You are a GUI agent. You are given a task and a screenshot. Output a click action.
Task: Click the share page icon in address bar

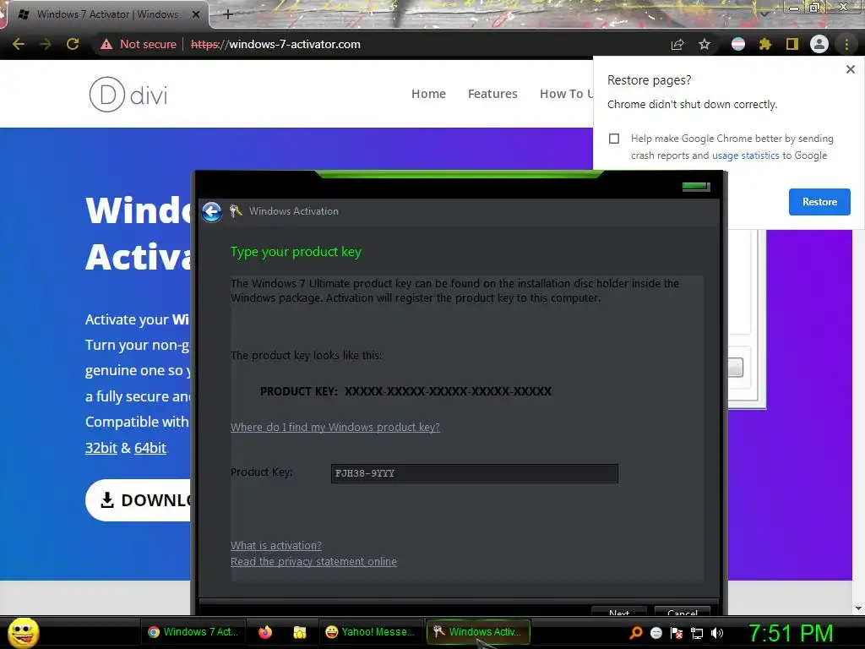point(677,44)
